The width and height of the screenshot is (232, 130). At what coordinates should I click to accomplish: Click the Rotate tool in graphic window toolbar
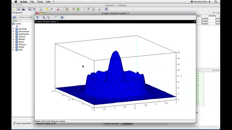coord(37,17)
